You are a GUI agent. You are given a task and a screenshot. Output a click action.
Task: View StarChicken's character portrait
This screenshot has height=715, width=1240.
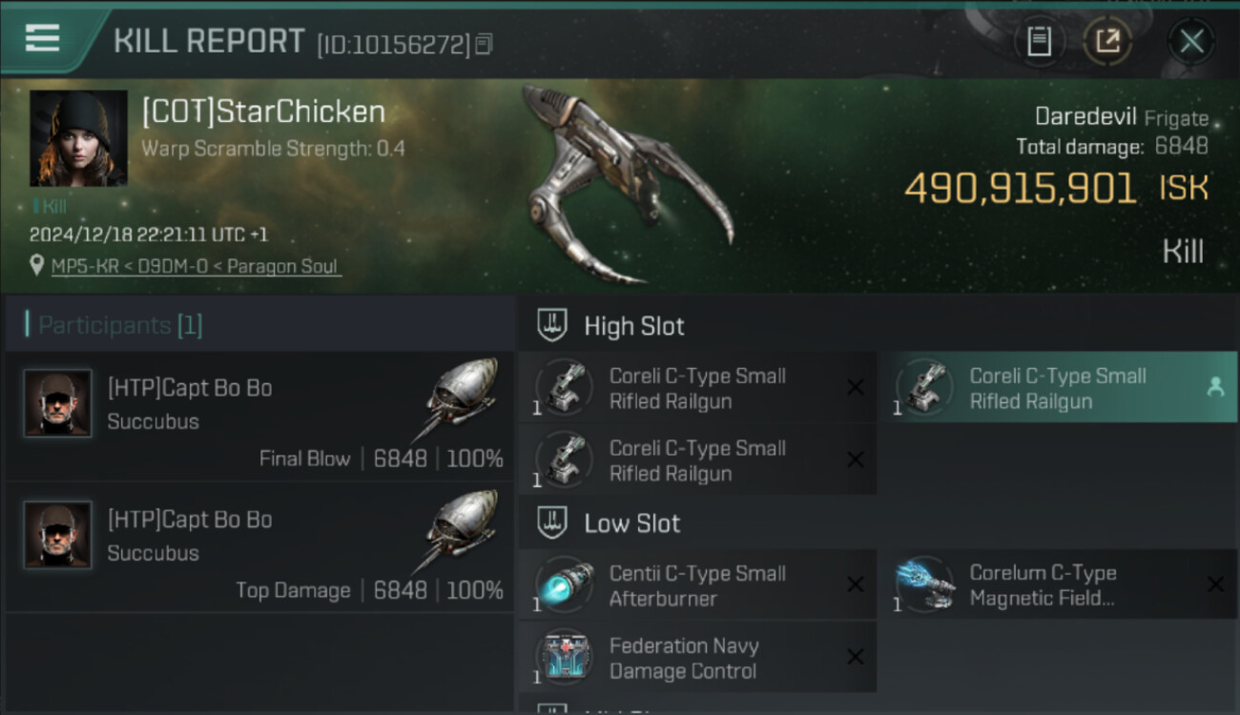pyautogui.click(x=78, y=138)
